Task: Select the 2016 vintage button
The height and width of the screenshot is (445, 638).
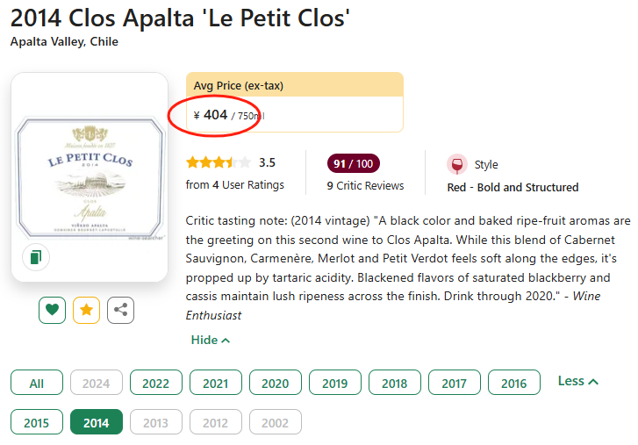Action: (x=513, y=384)
